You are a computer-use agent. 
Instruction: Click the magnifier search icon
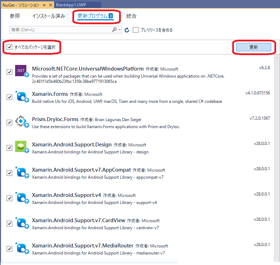click(114, 29)
